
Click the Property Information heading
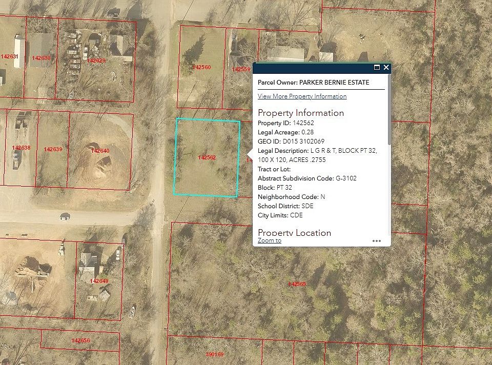click(301, 113)
